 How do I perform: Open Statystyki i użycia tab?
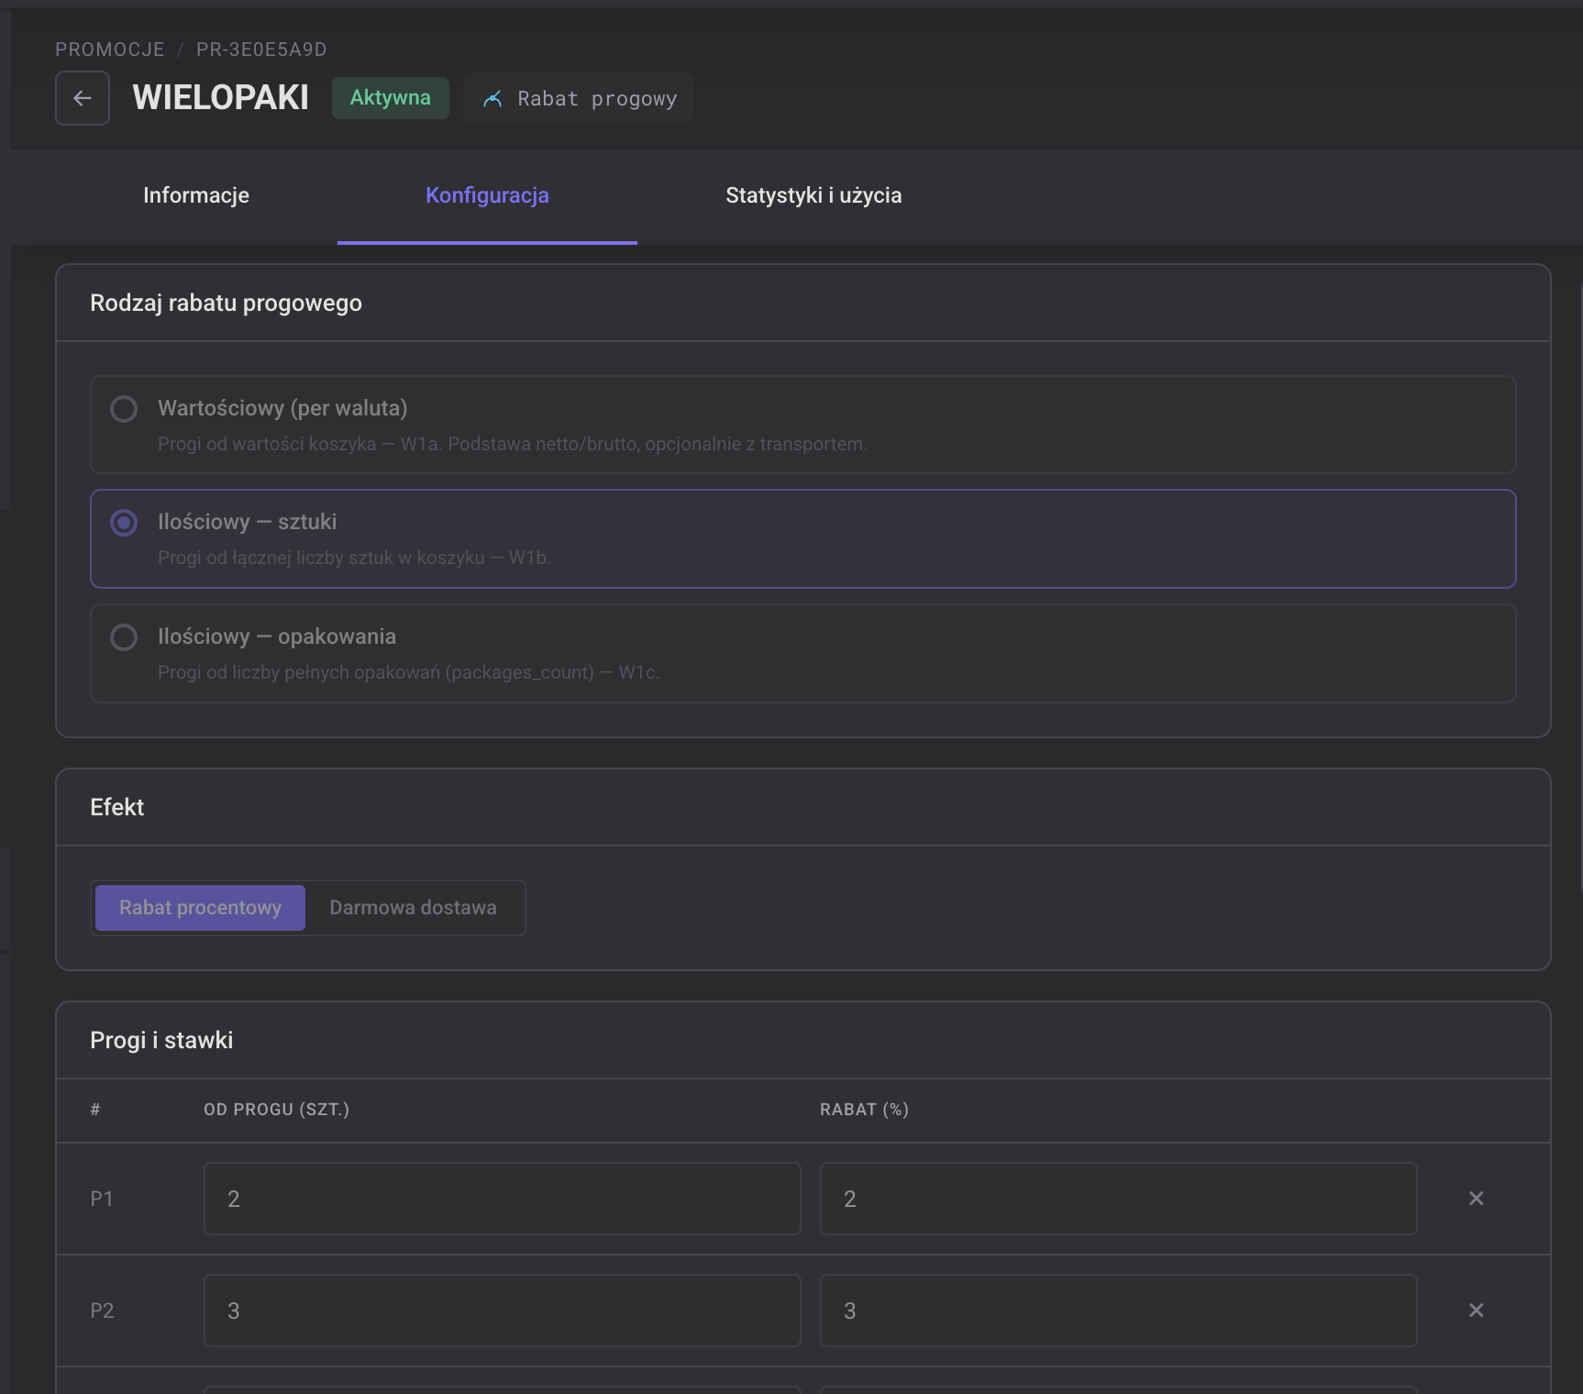[814, 195]
